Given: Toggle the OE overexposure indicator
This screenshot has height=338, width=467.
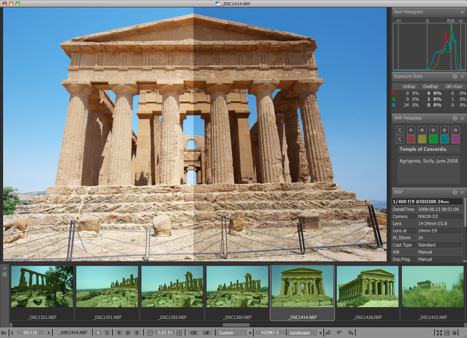Looking at the screenshot, I should pyautogui.click(x=194, y=333).
